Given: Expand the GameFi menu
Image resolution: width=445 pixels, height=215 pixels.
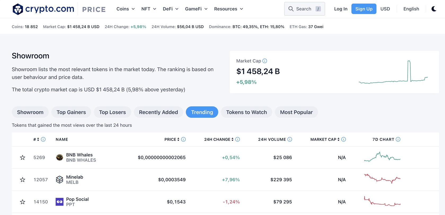Looking at the screenshot, I should pyautogui.click(x=196, y=9).
